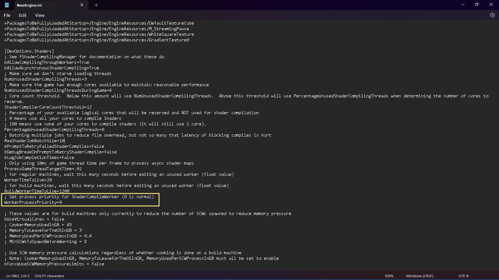The width and height of the screenshot is (499, 280).
Task: Click the ShaderCompilerCoreCountThreshold=12 line
Action: (48, 107)
